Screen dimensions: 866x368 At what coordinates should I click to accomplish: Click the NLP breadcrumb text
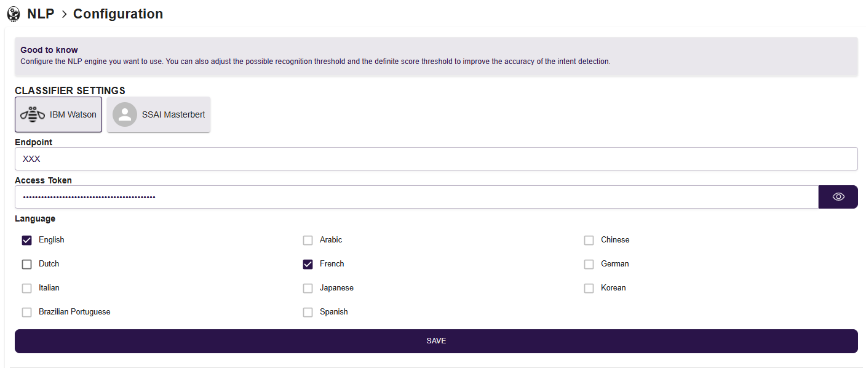coord(41,14)
